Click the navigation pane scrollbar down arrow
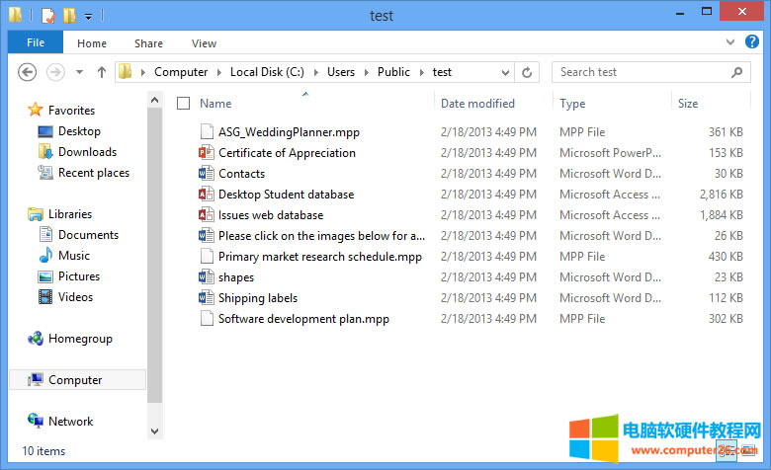The width and height of the screenshot is (771, 470). (154, 431)
